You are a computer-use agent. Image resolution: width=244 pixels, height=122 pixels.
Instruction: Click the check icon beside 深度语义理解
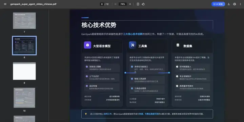(87, 67)
